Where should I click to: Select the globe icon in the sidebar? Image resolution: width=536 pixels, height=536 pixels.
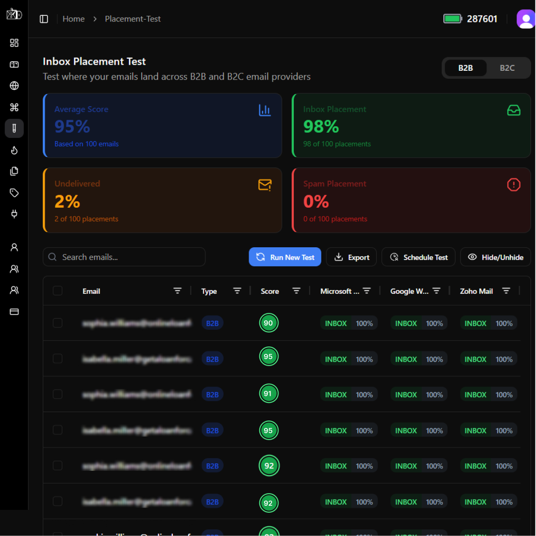14,86
